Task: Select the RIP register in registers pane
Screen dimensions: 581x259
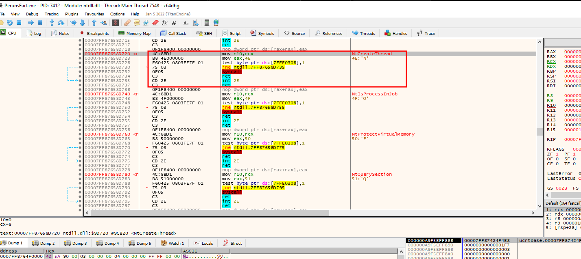Action: click(x=551, y=139)
